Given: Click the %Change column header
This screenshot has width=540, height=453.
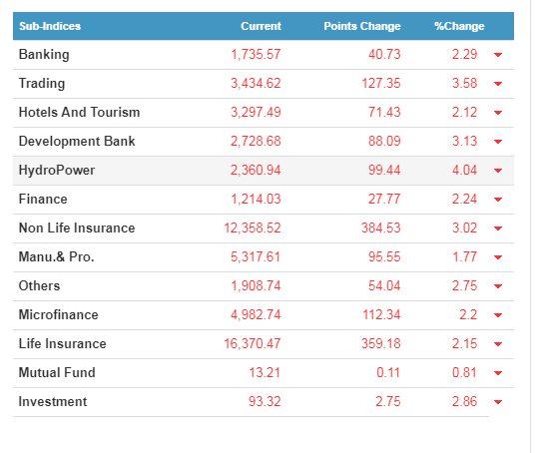Looking at the screenshot, I should click(x=459, y=26).
